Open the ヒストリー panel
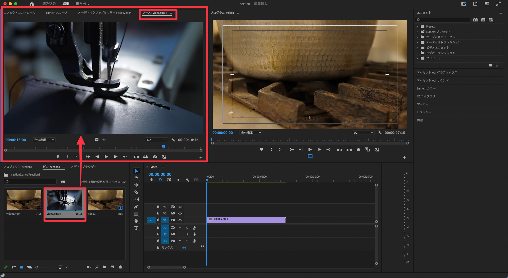Viewport: 508px width, 278px height. (424, 112)
